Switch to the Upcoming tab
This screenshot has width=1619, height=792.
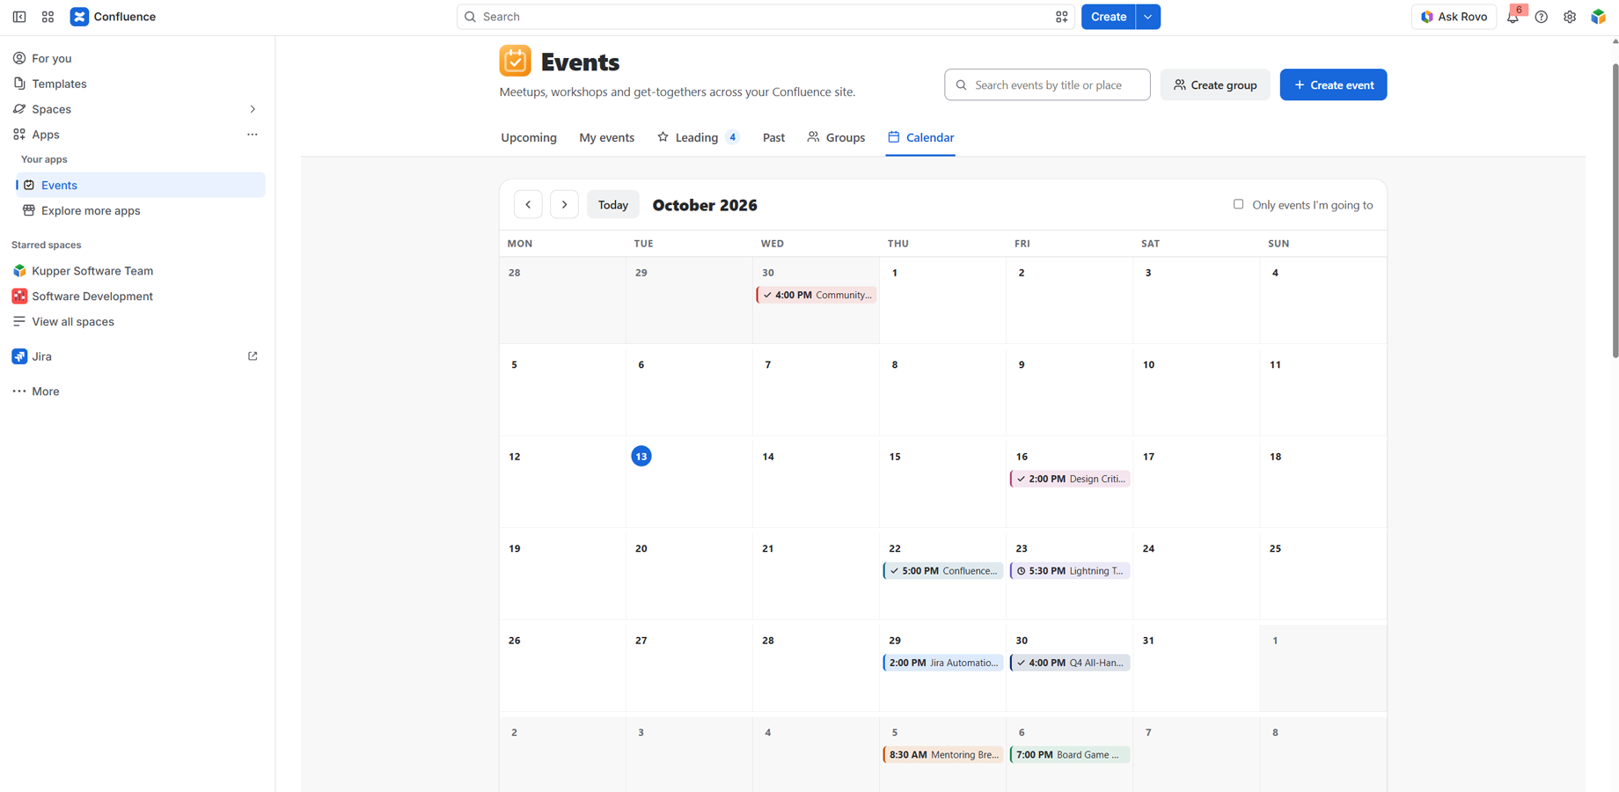click(x=529, y=137)
